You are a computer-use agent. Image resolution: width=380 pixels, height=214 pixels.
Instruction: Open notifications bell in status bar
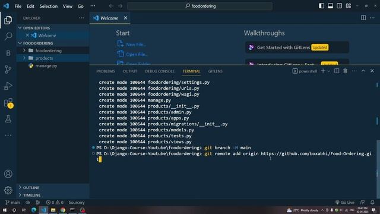click(x=372, y=202)
